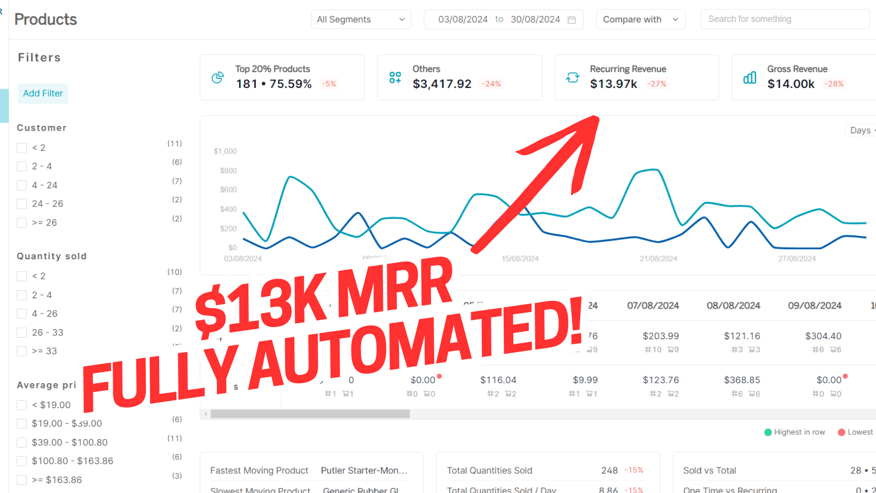Screen dimensions: 876x493
Task: Click the Others category grid icon
Action: (395, 78)
